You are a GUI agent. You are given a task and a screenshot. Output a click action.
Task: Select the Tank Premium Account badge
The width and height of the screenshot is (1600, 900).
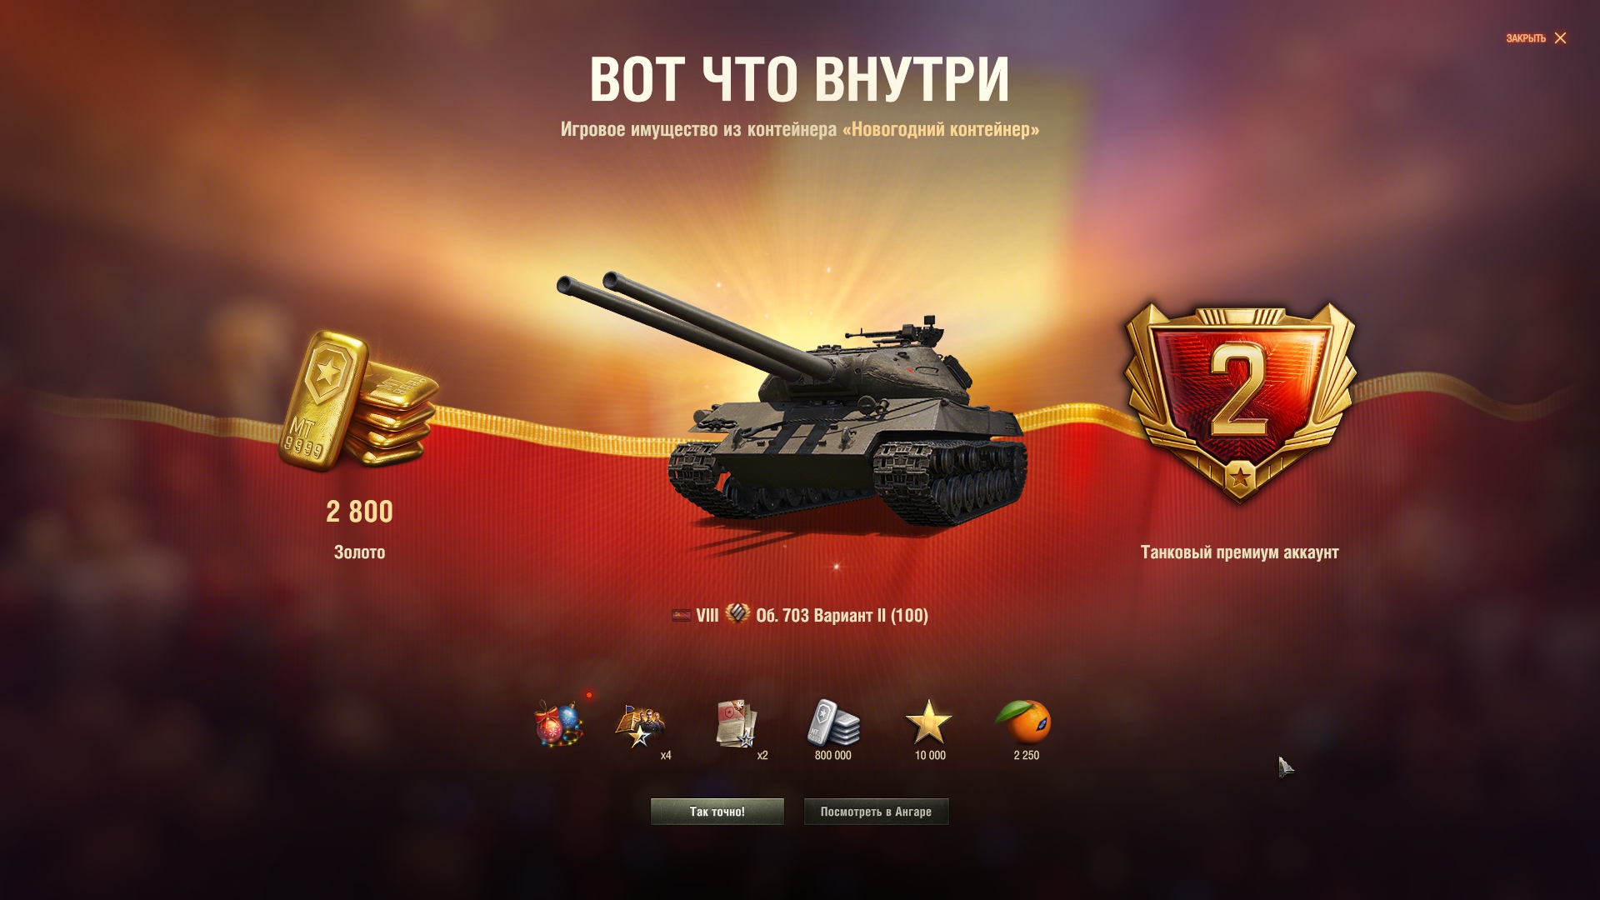1239,403
